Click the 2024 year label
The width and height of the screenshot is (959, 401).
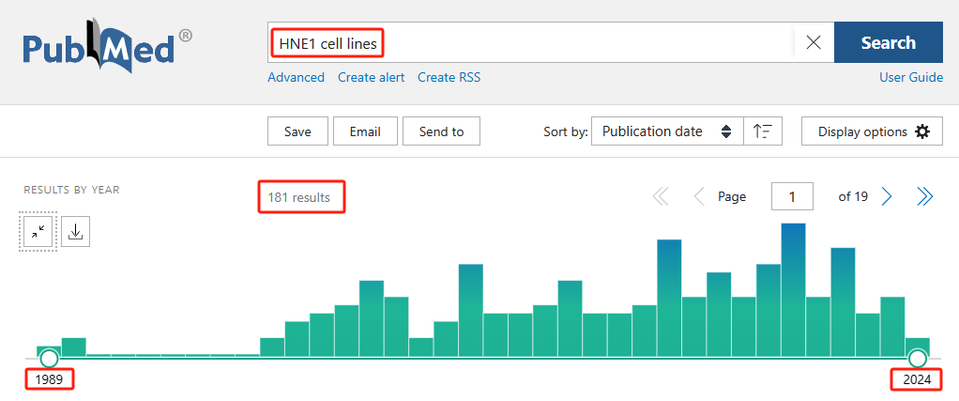[x=917, y=379]
